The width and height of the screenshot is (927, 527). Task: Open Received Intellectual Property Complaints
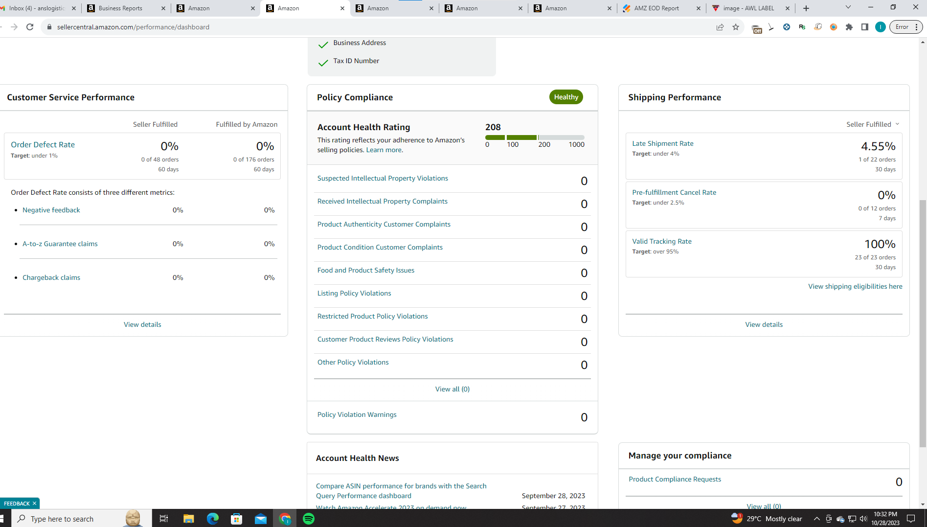[x=382, y=201]
